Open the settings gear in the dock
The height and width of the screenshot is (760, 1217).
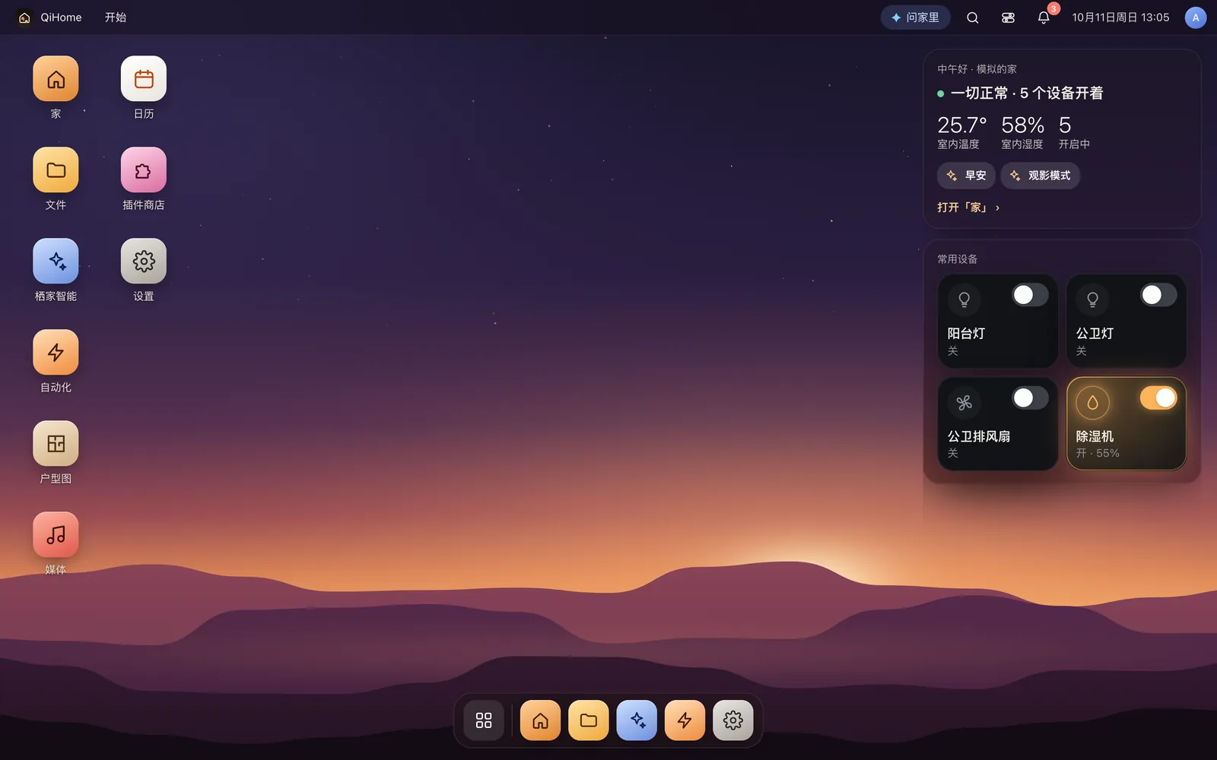pos(733,720)
